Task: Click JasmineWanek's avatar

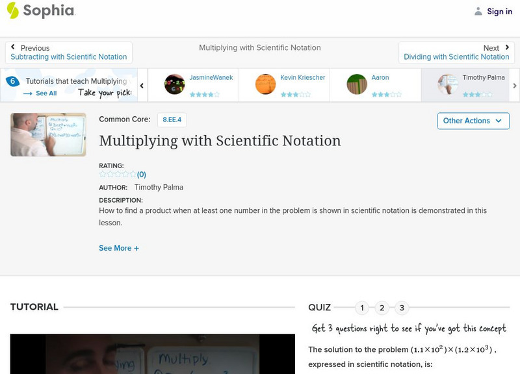Action: (x=175, y=83)
